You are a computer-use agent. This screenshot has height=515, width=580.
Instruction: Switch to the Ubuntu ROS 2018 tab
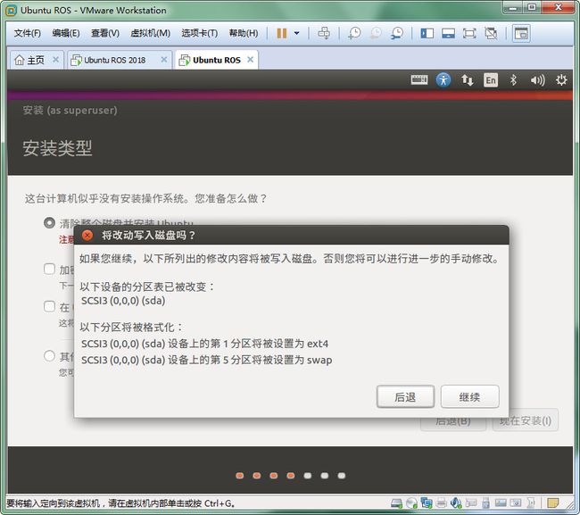point(115,60)
